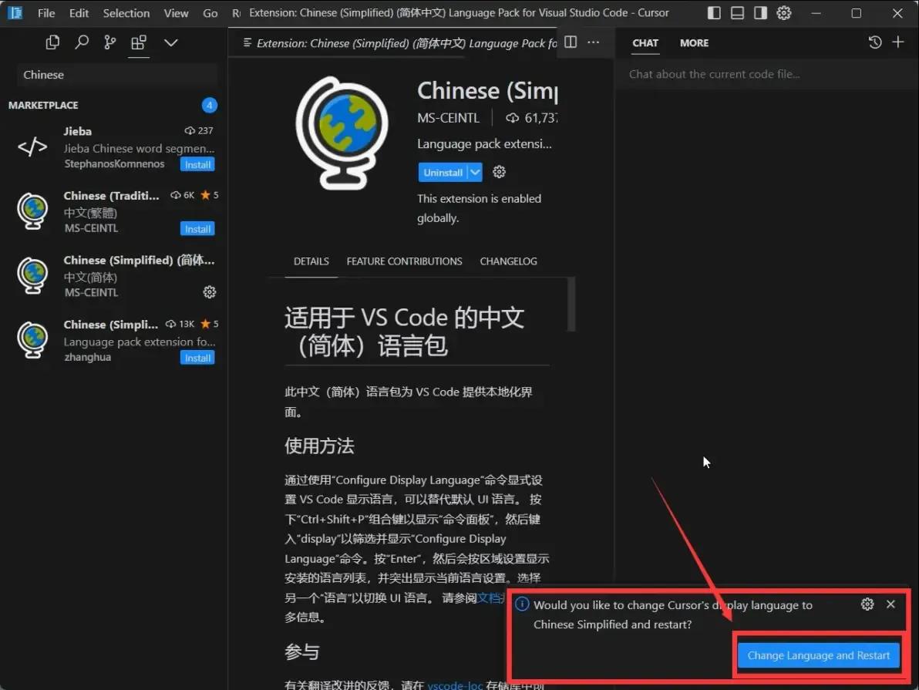
Task: Open the Uninstall button dropdown arrow
Action: (474, 171)
